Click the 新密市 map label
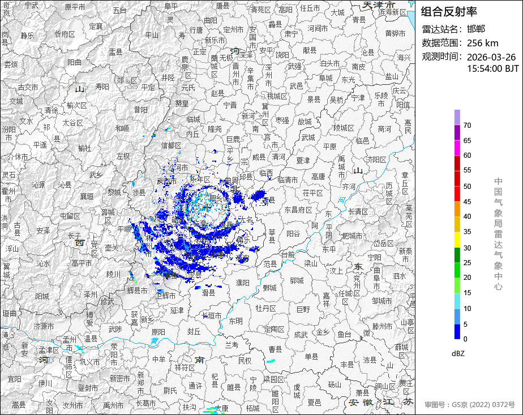This screenshot has height=415, width=523. 119,378
